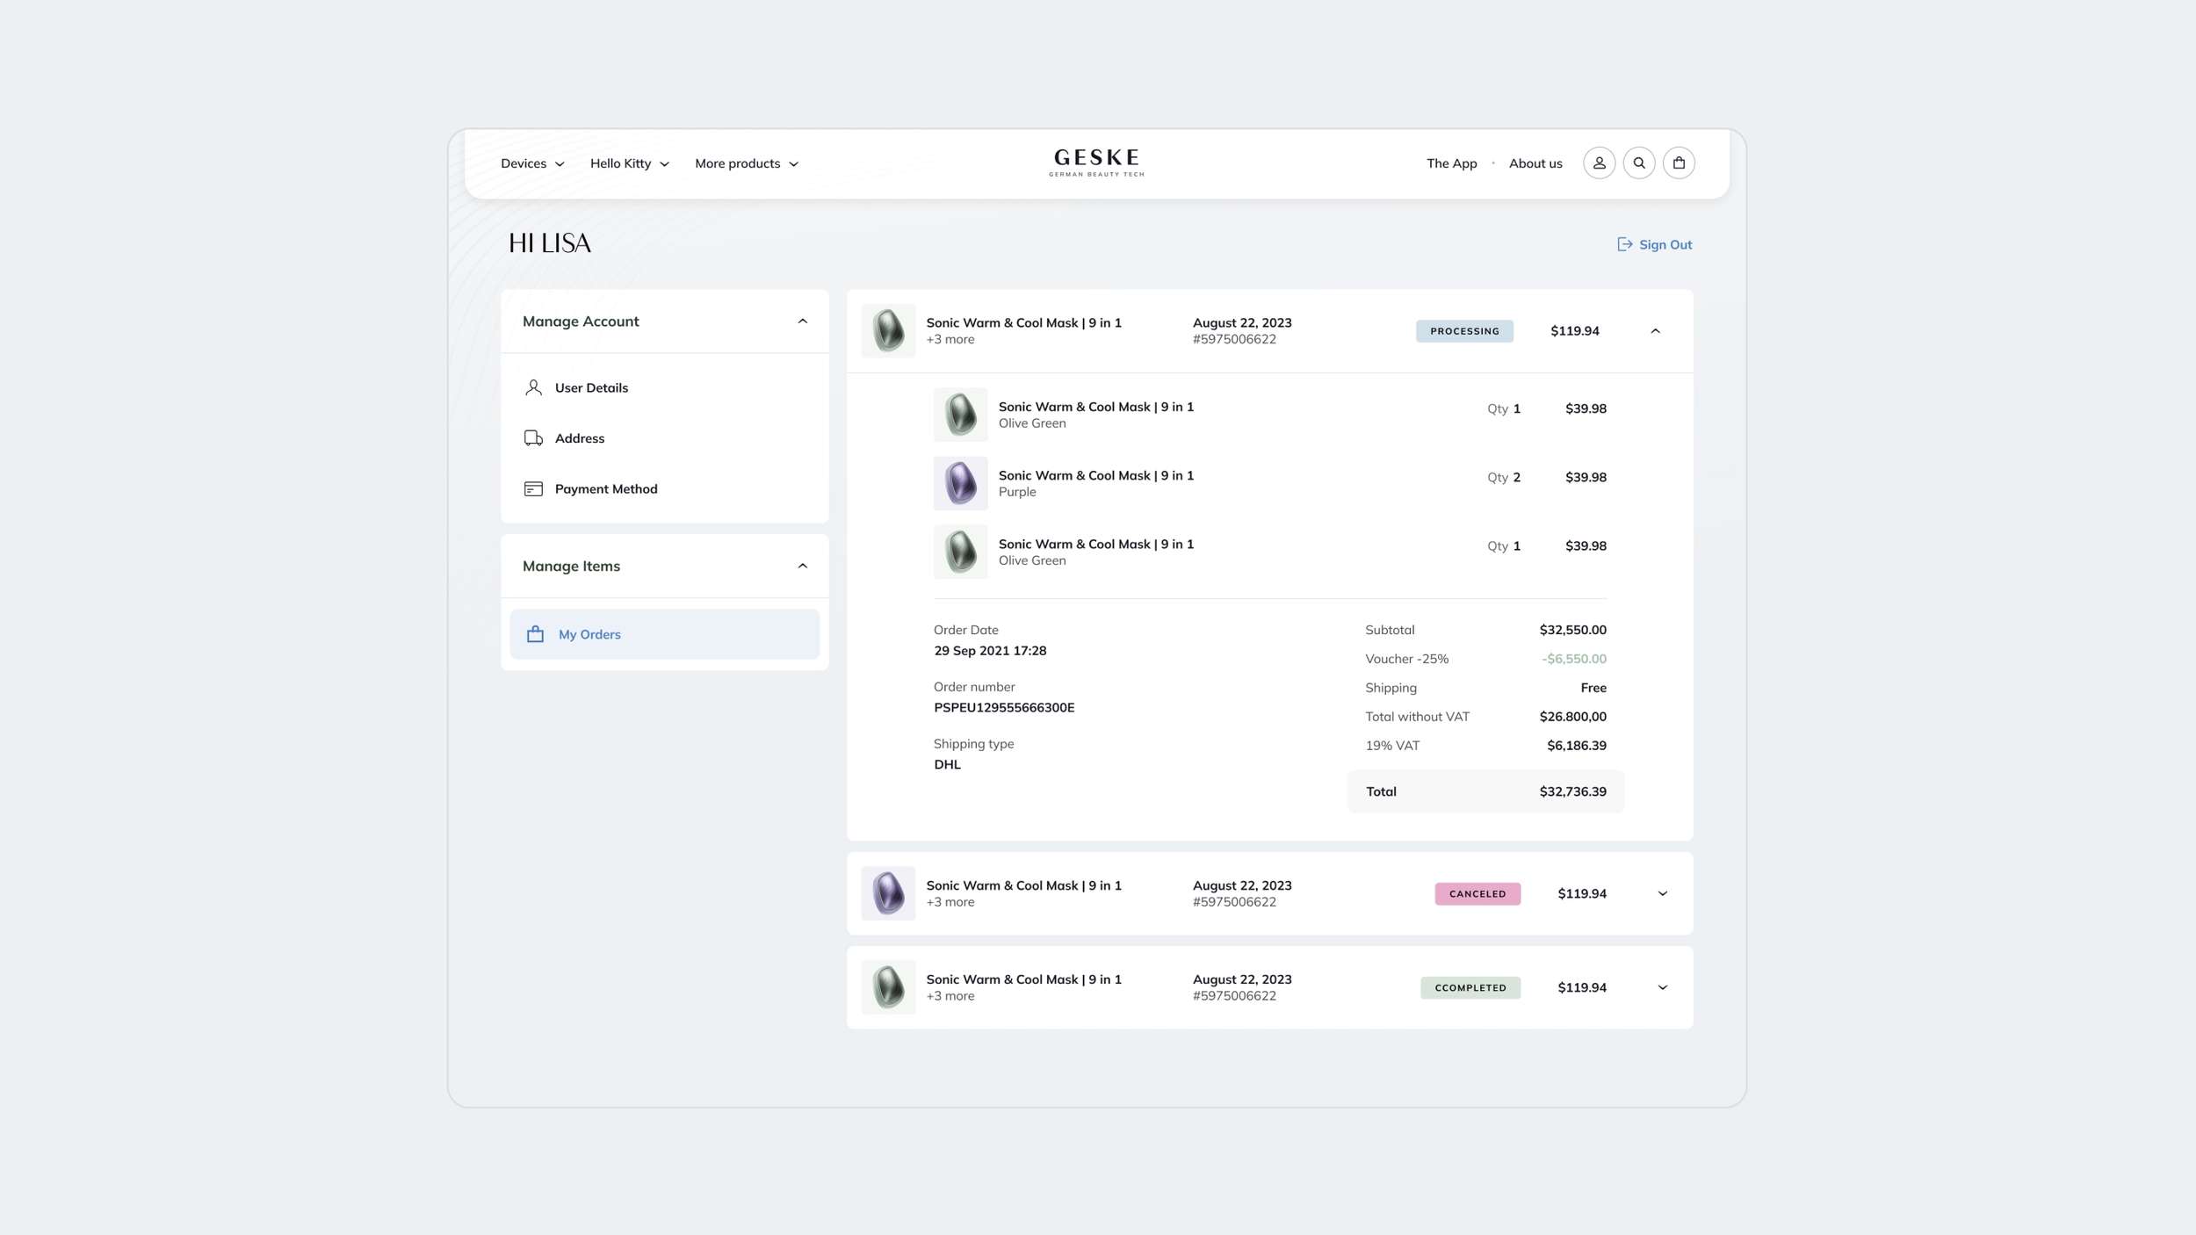This screenshot has height=1235, width=2196.
Task: Click the Completed order mask thumbnail
Action: coord(888,988)
